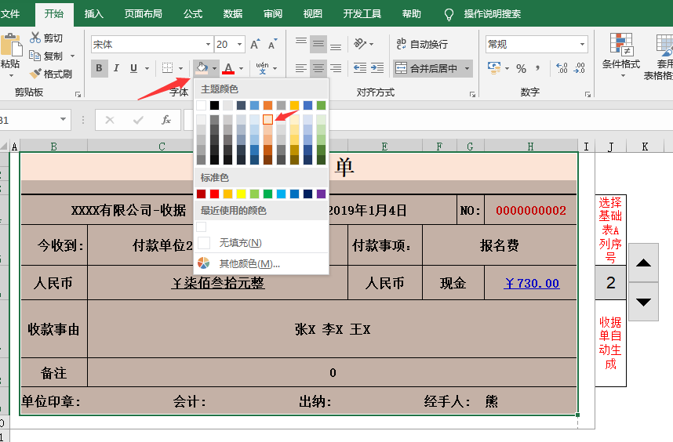The height and width of the screenshot is (442, 673).
Task: Toggle Center horizontal alignment
Action: point(318,68)
